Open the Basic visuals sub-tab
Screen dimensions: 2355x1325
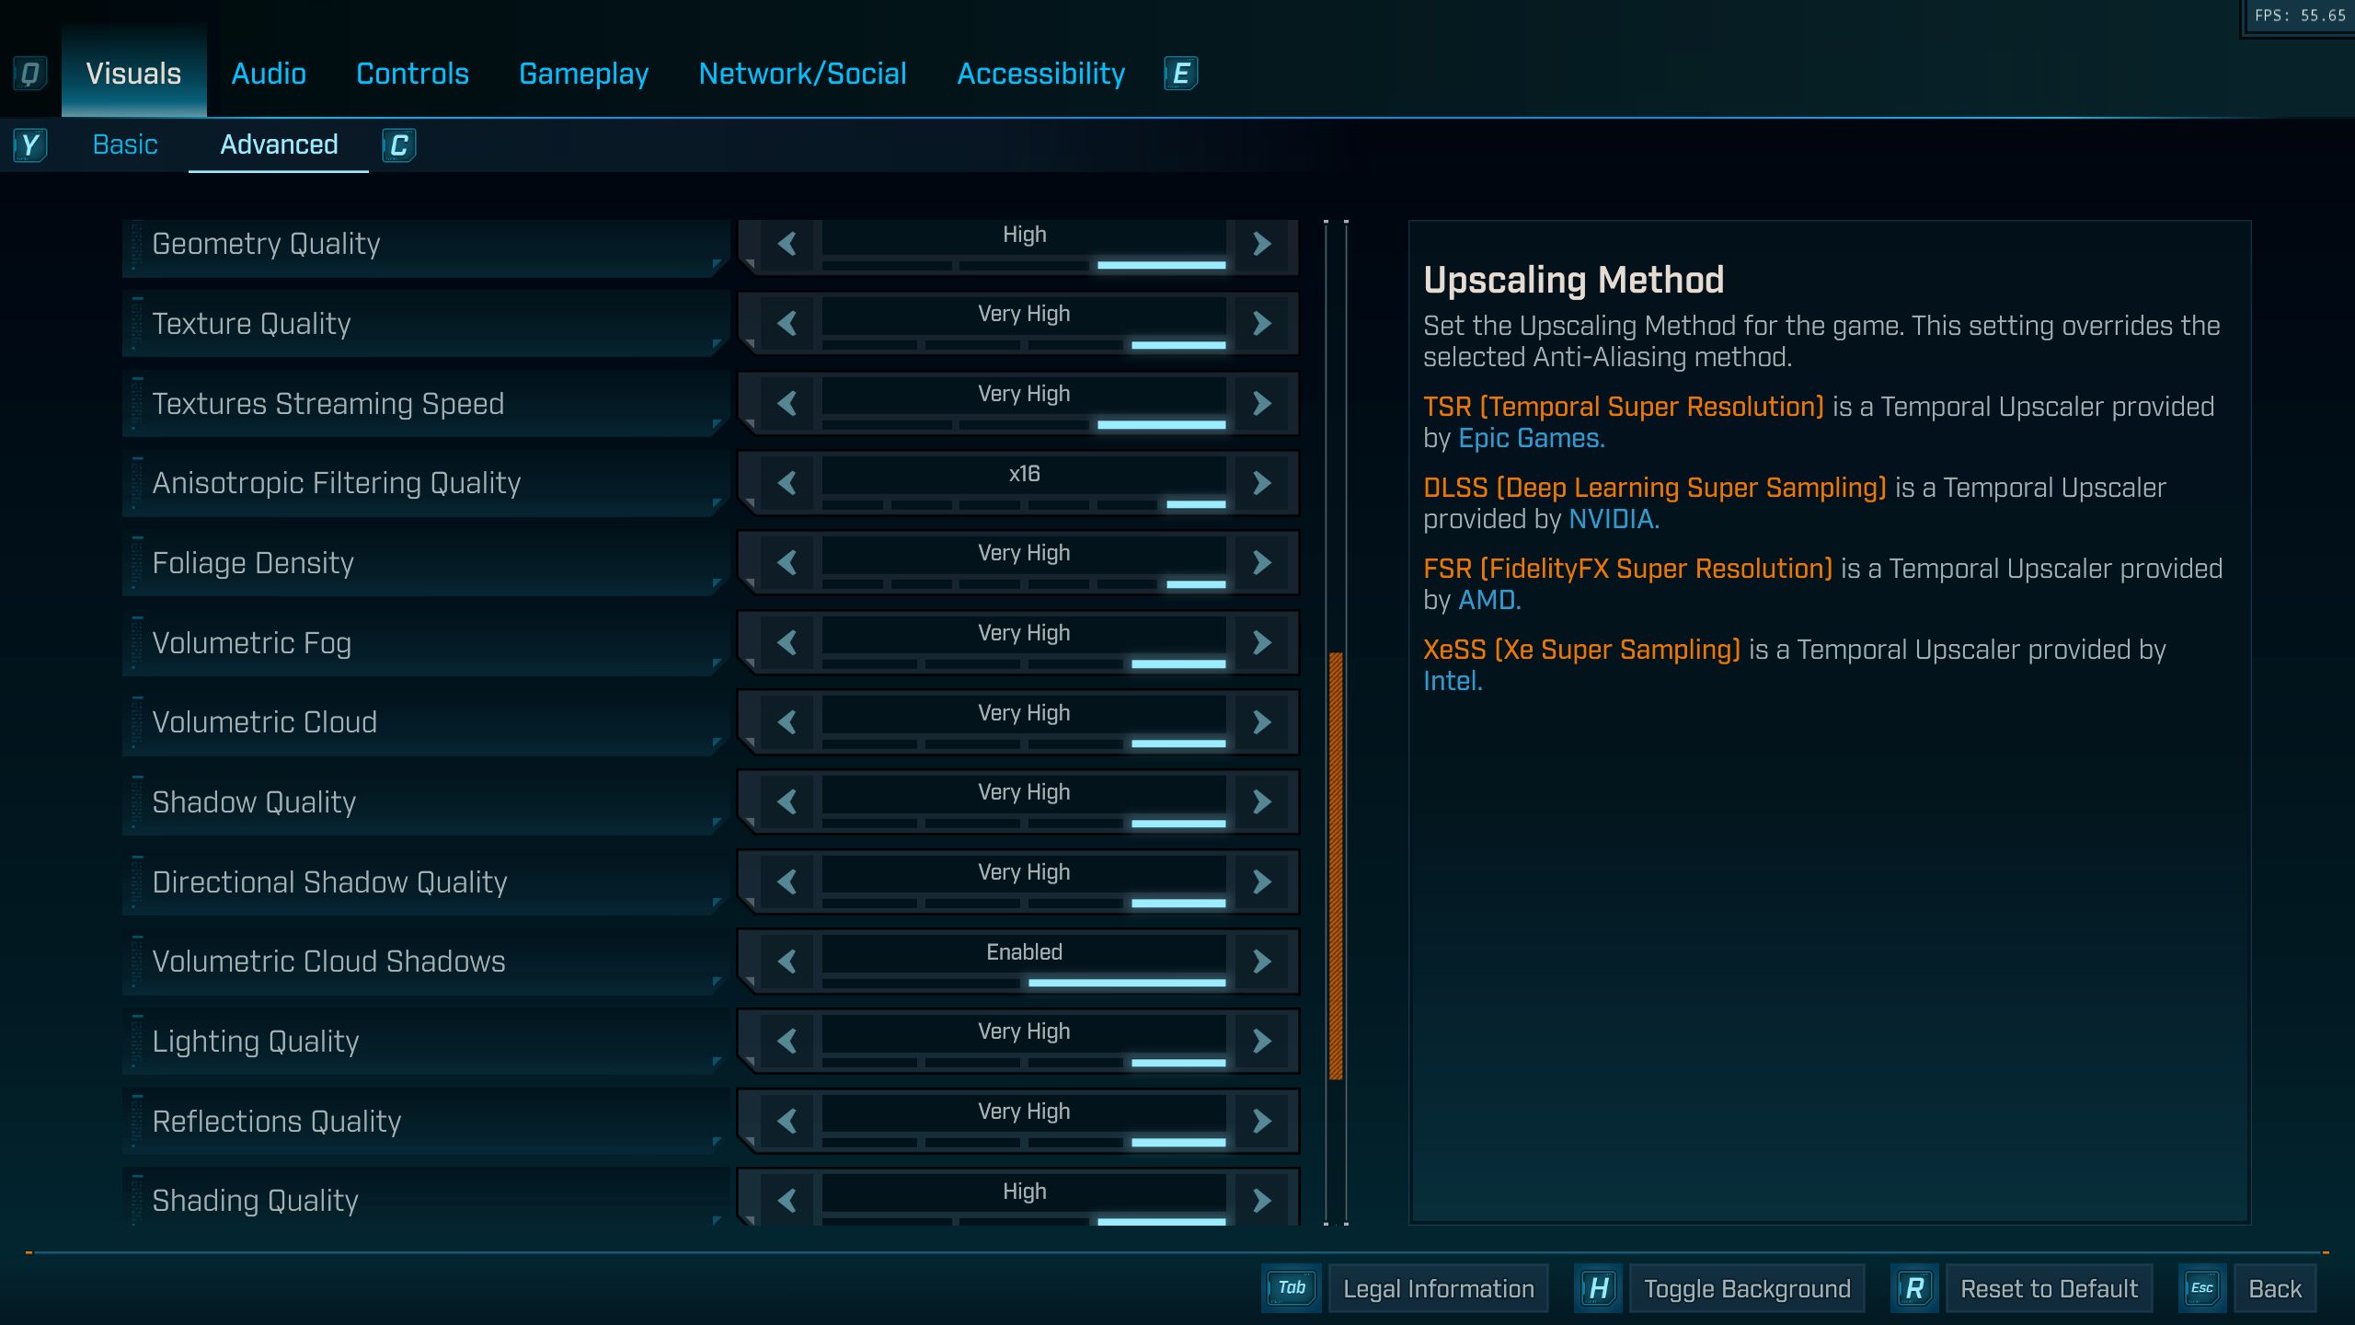[125, 145]
